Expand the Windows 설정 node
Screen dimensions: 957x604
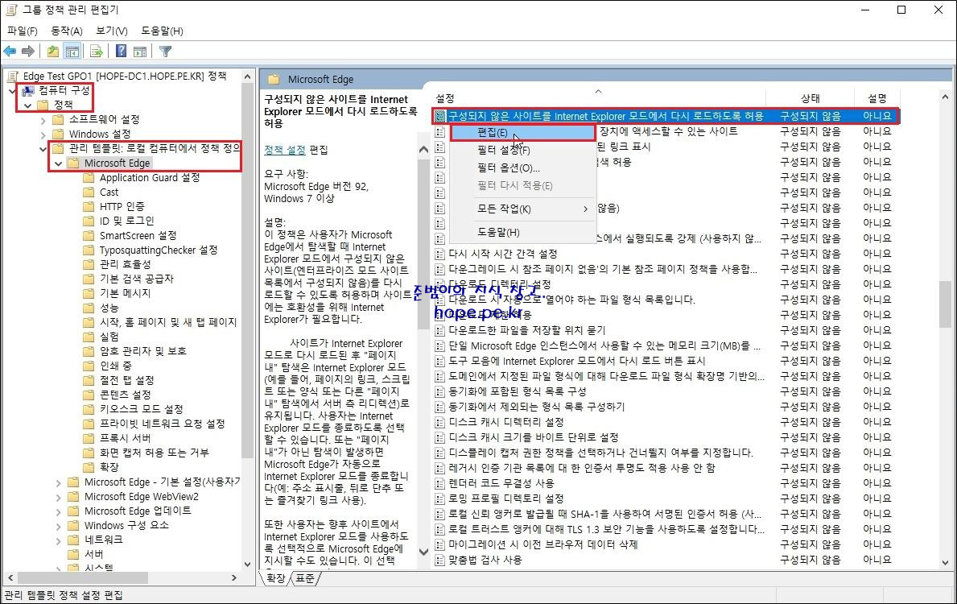43,134
